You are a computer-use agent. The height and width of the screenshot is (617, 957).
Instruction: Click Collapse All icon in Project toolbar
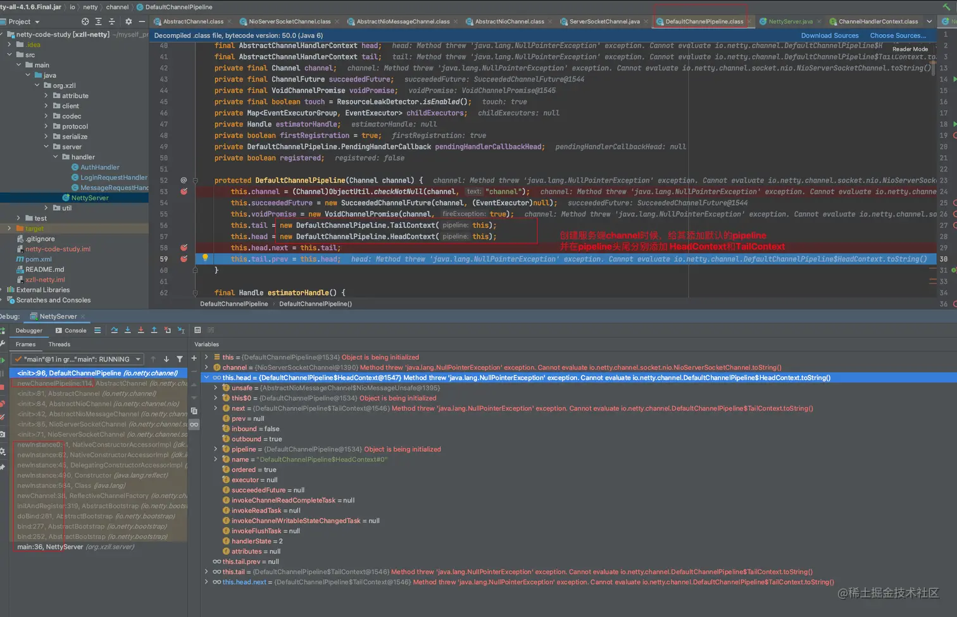pos(112,22)
